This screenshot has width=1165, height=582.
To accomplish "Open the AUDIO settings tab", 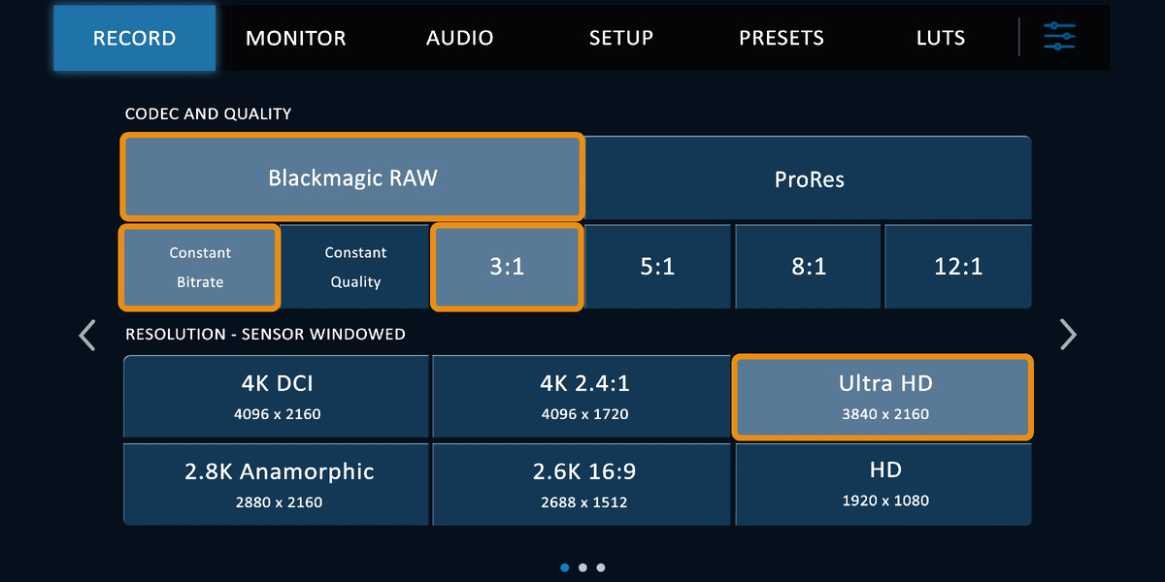I will point(459,38).
